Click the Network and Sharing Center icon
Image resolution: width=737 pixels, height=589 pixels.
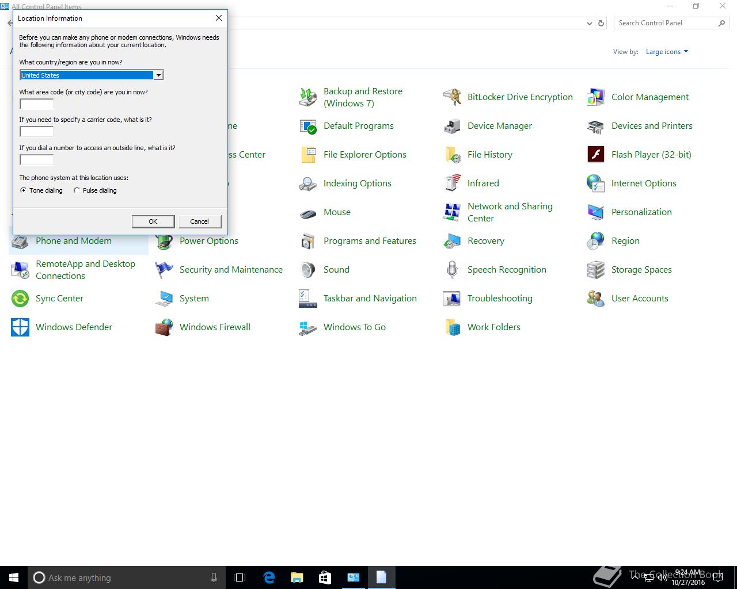tap(452, 212)
